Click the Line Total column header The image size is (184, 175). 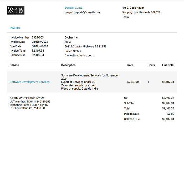[x=168, y=65]
